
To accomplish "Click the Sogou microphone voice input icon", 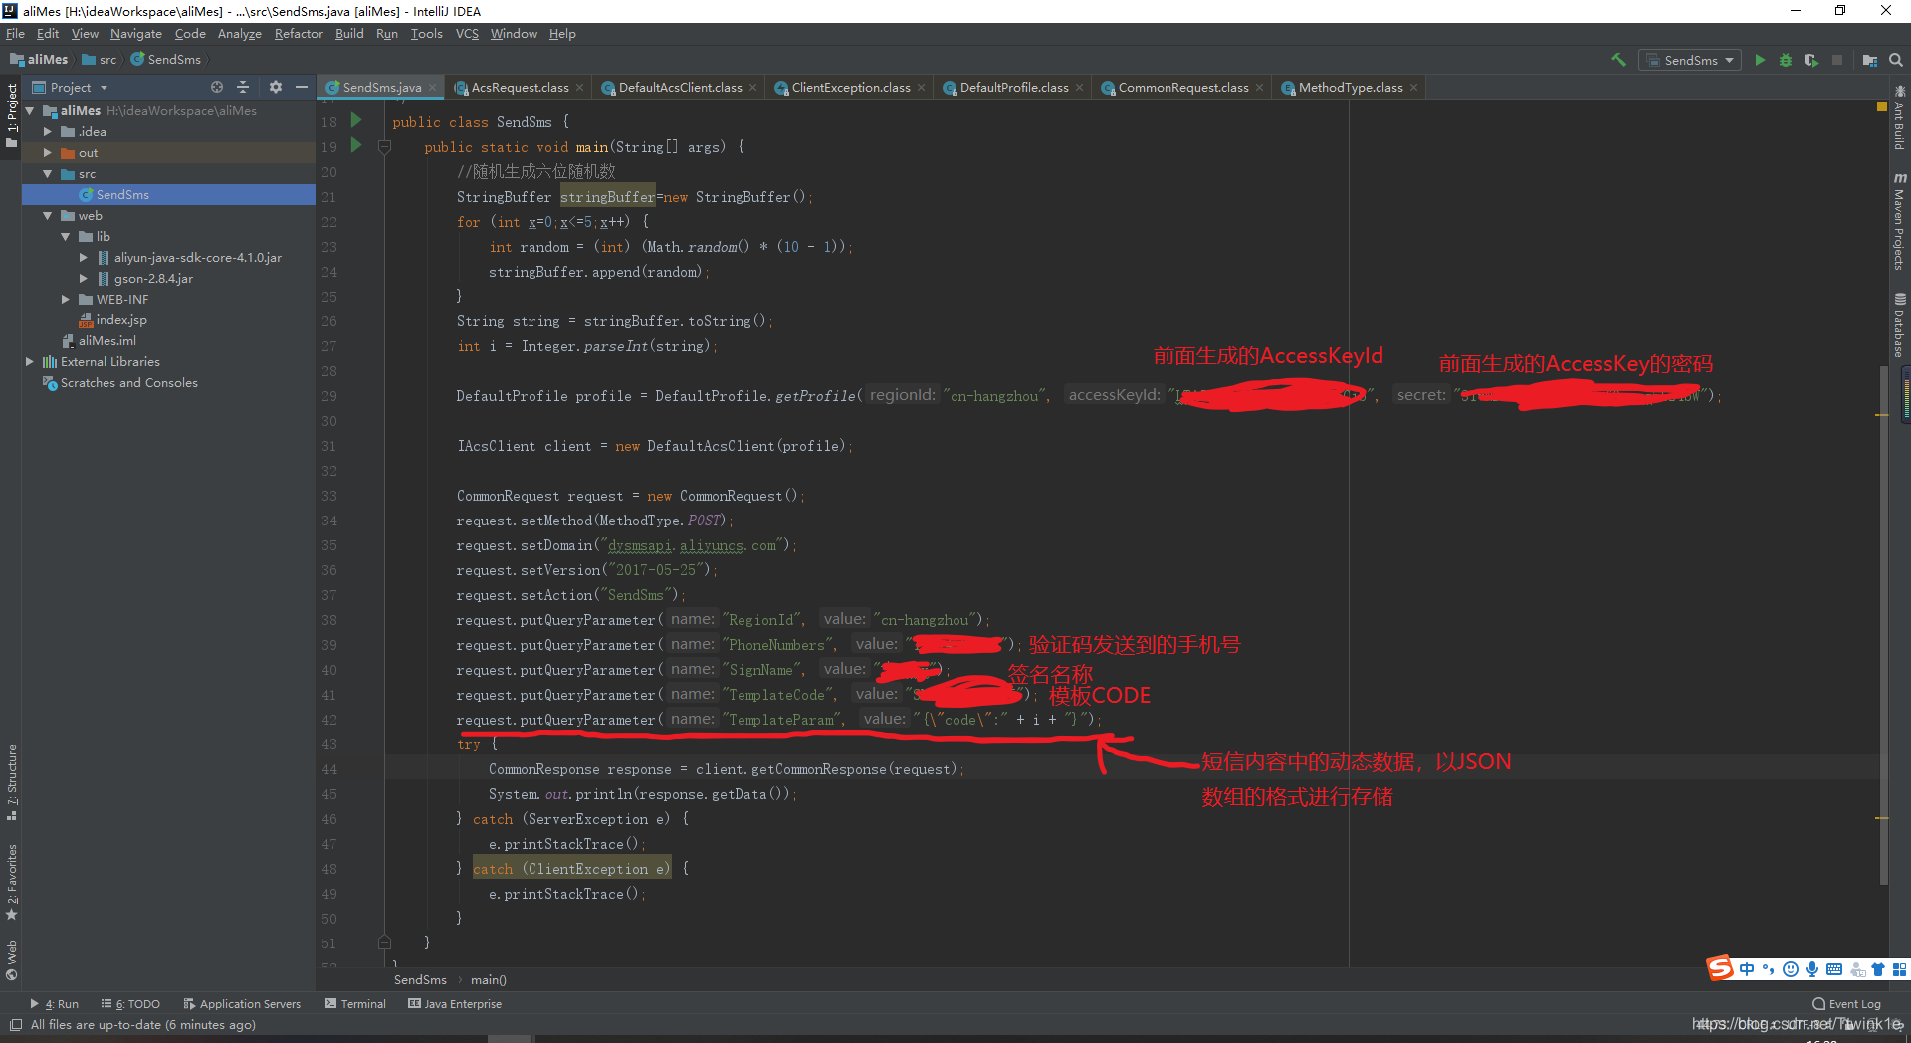I will 1812,969.
